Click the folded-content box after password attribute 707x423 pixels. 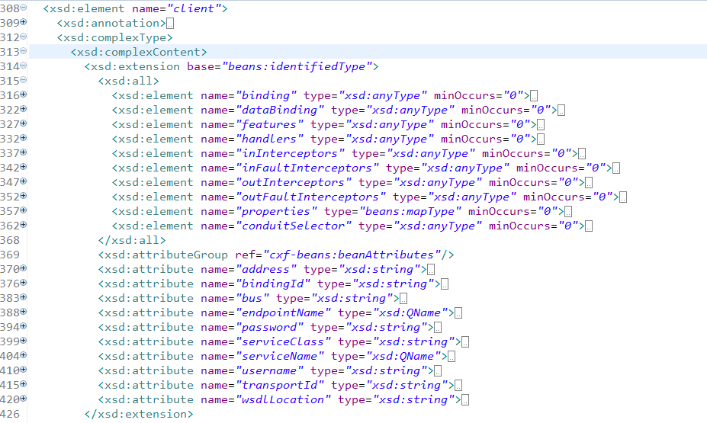pos(438,328)
